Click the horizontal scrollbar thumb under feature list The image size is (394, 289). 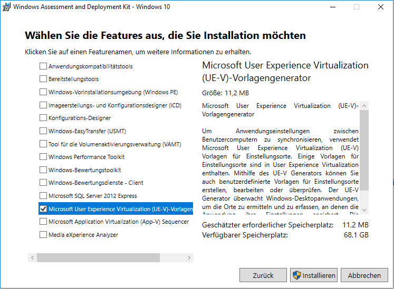(98, 257)
